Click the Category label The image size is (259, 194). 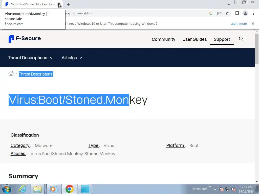click(x=21, y=145)
